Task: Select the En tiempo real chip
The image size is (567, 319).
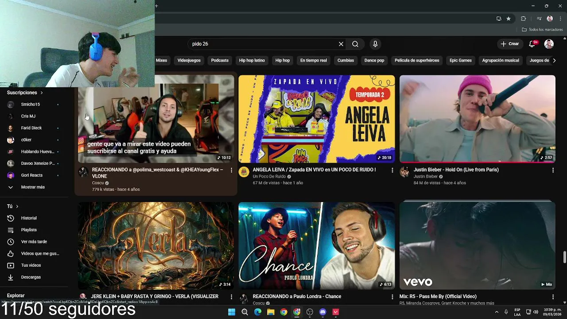Action: pos(314,60)
